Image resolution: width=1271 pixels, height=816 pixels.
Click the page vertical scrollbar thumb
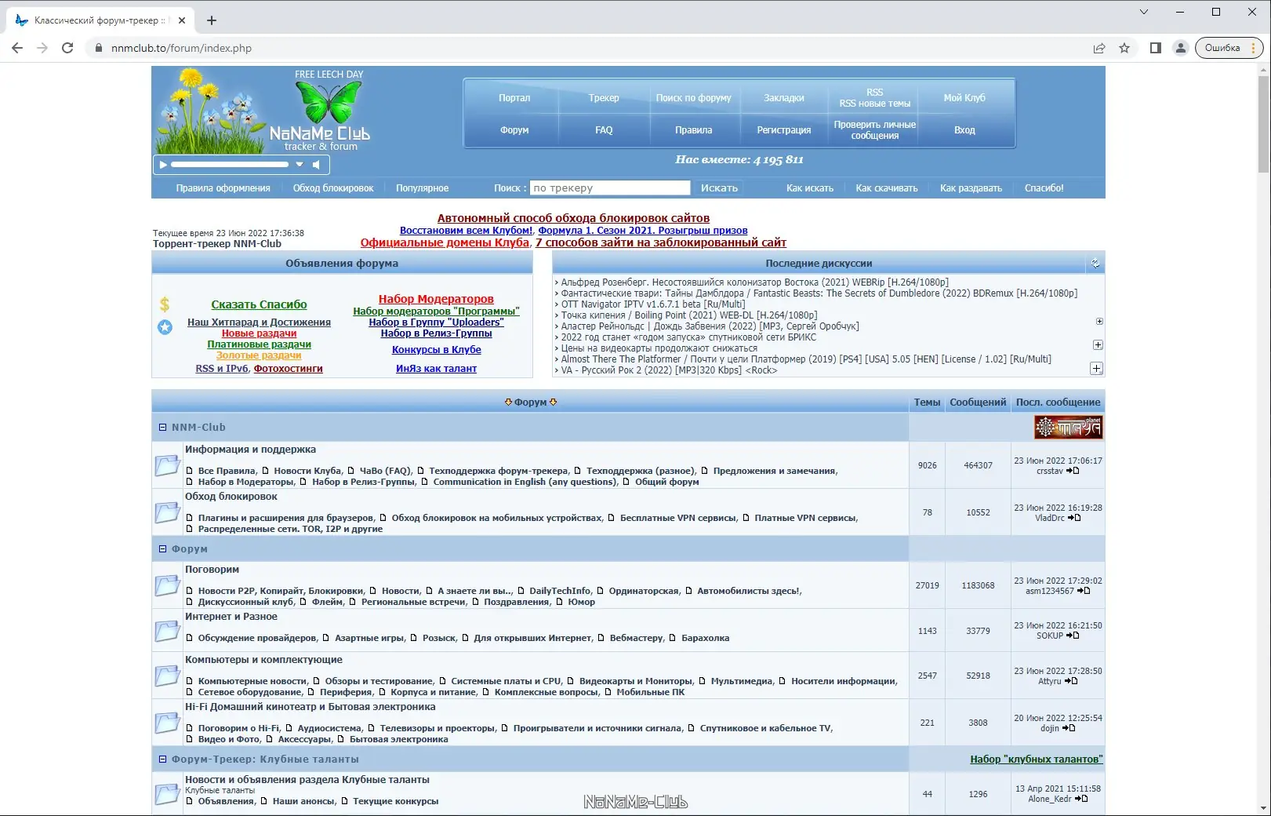(1263, 124)
